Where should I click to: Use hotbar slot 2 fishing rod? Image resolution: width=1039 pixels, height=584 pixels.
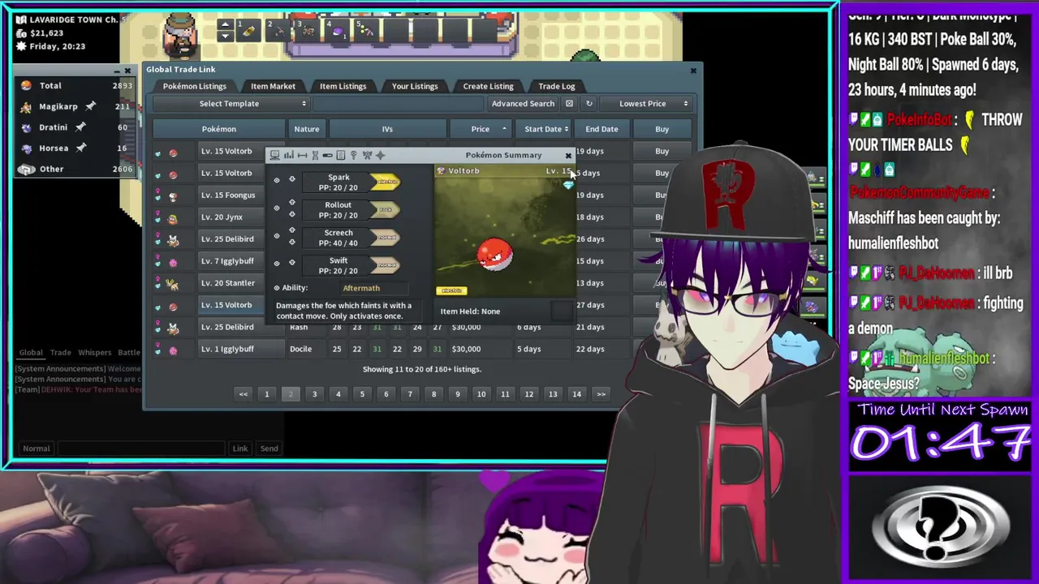[278, 31]
